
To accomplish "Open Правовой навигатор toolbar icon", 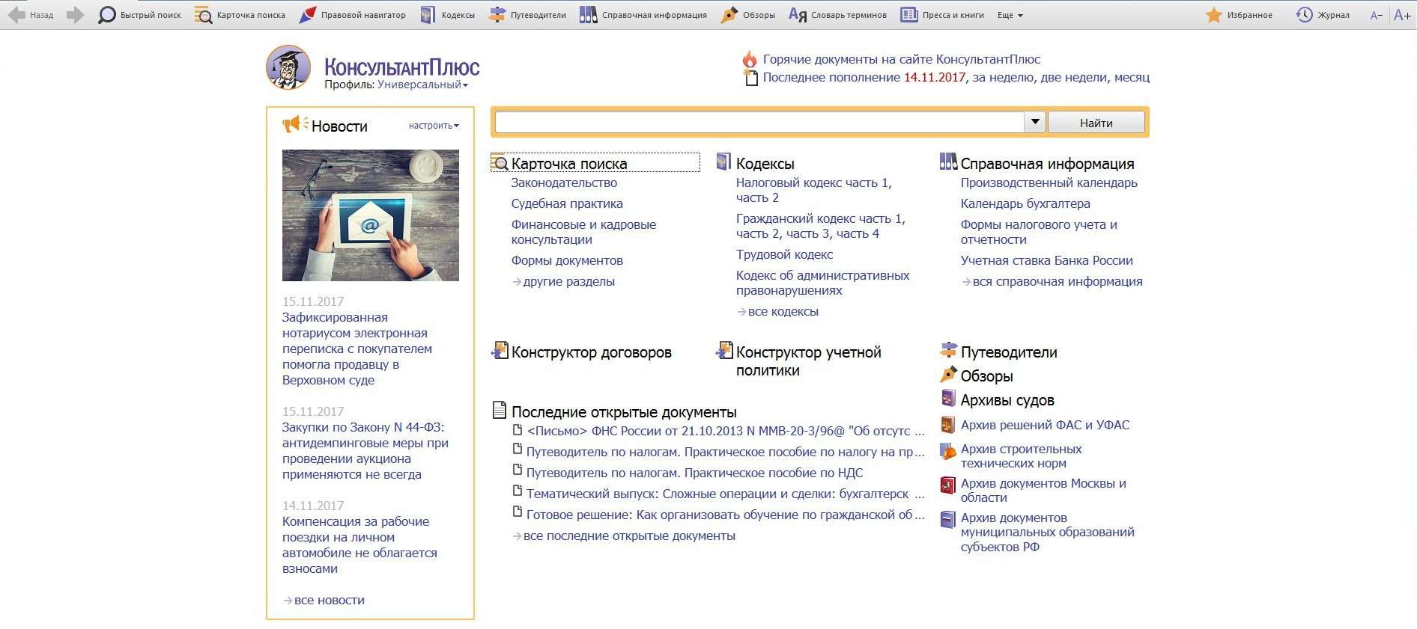I will point(307,15).
